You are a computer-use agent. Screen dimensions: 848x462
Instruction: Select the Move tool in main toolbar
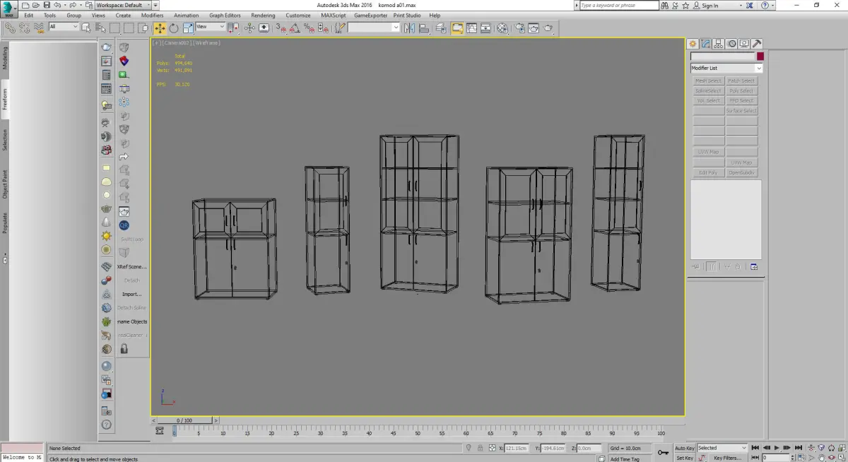pyautogui.click(x=160, y=28)
